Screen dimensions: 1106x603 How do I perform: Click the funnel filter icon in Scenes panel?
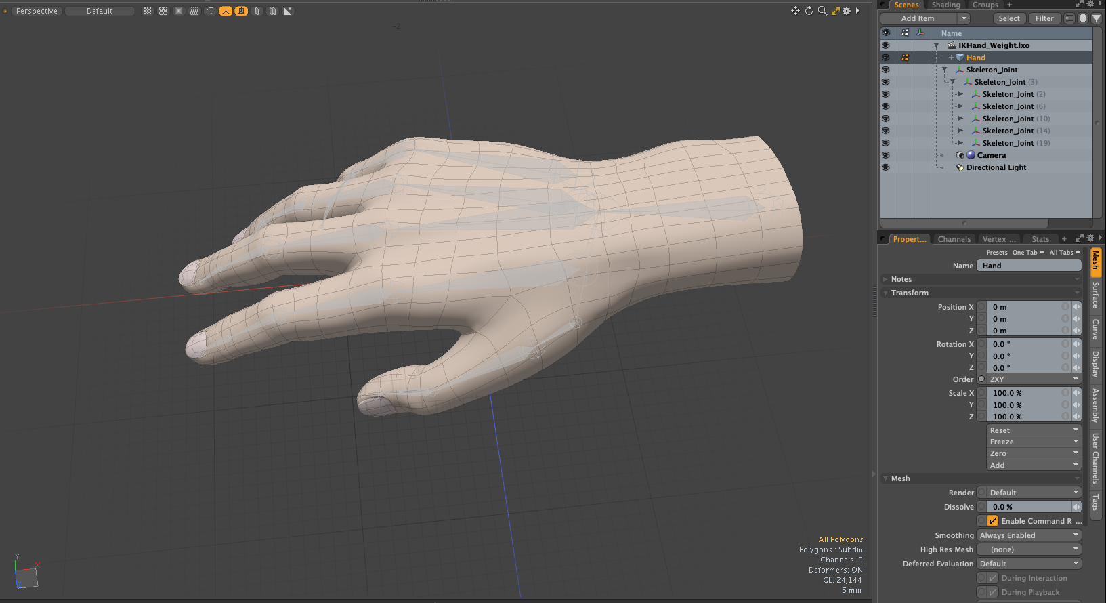[1097, 19]
